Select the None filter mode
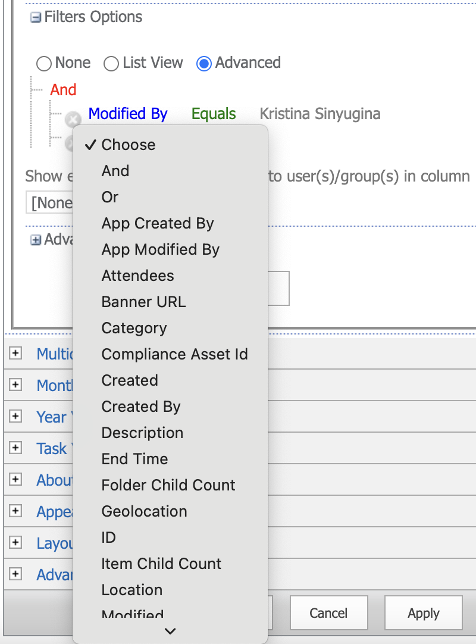The height and width of the screenshot is (644, 476). point(43,63)
